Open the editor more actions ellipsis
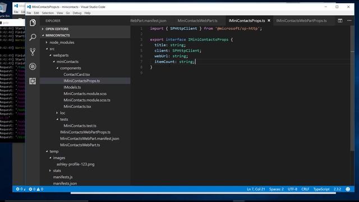The height and width of the screenshot is (202, 359). [x=349, y=21]
